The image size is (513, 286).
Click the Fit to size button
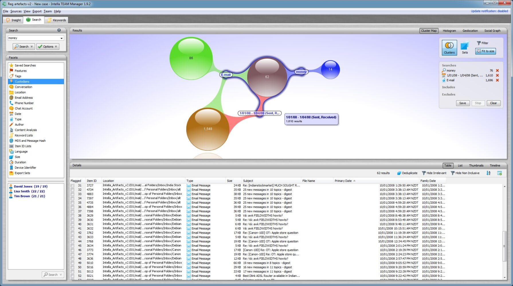pos(485,51)
